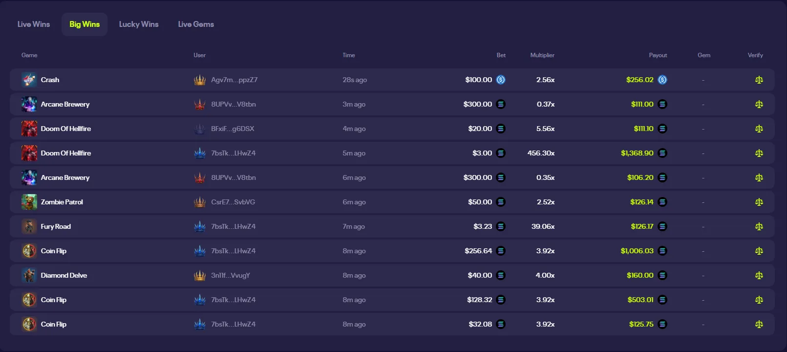Click the Solana icon beside the $20.00 bet
Viewport: 787px width, 352px height.
point(501,129)
